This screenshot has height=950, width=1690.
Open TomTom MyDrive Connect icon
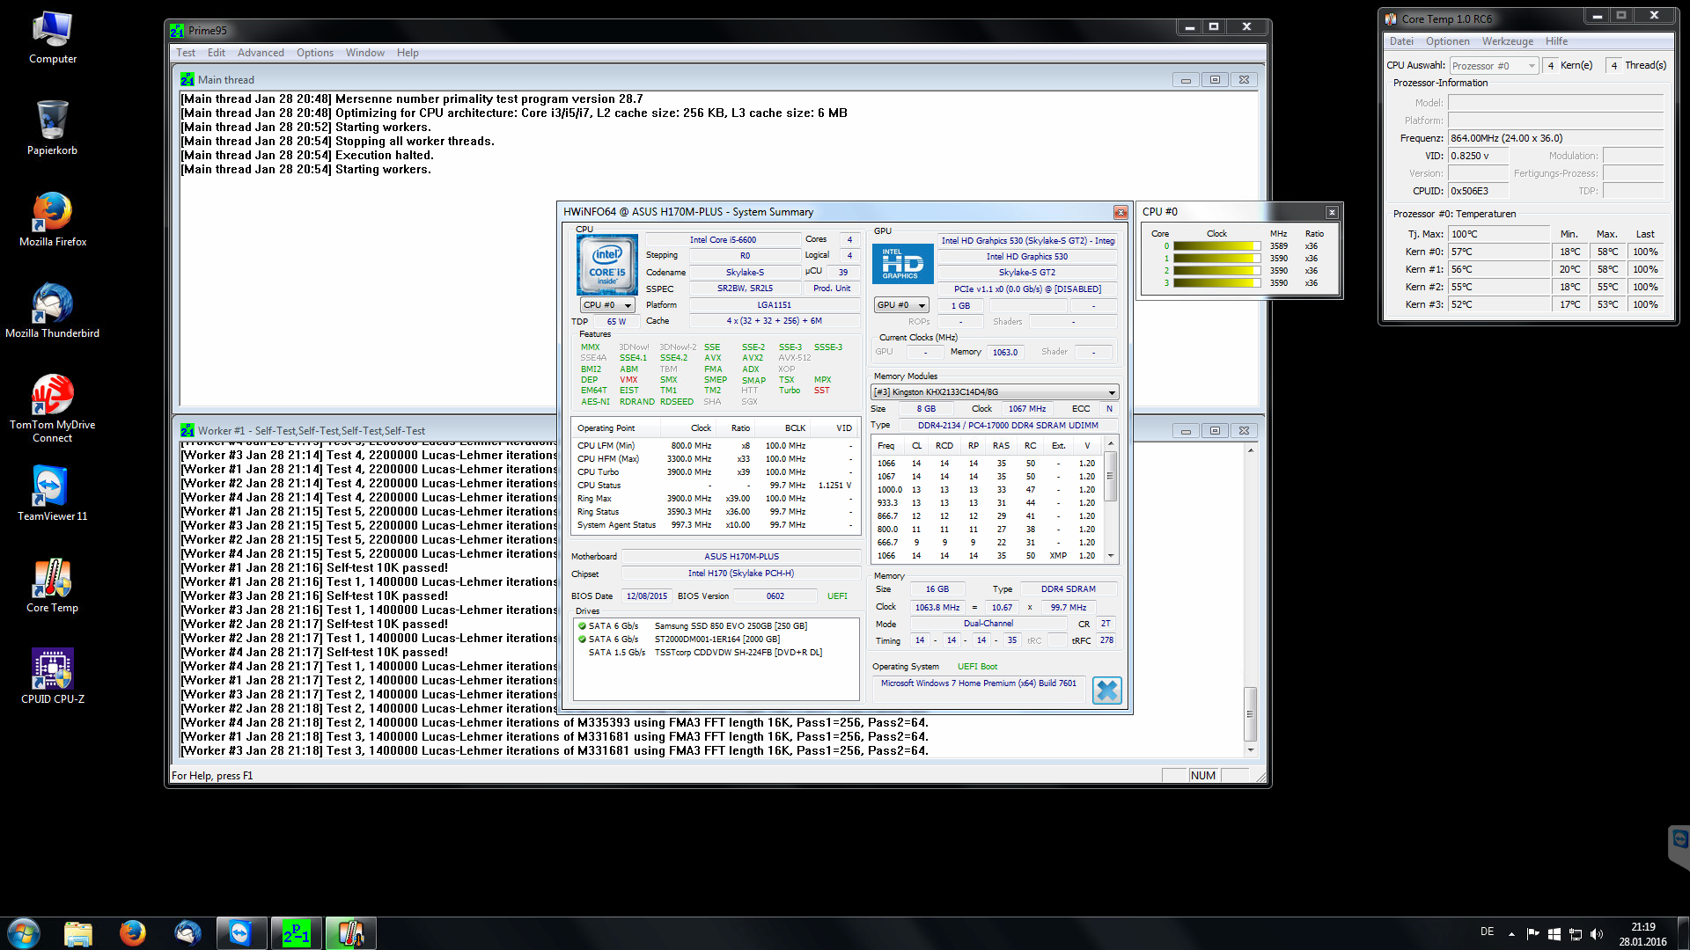tap(53, 396)
